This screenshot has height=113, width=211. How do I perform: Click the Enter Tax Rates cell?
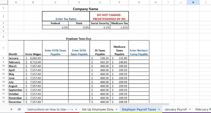click(x=66, y=16)
